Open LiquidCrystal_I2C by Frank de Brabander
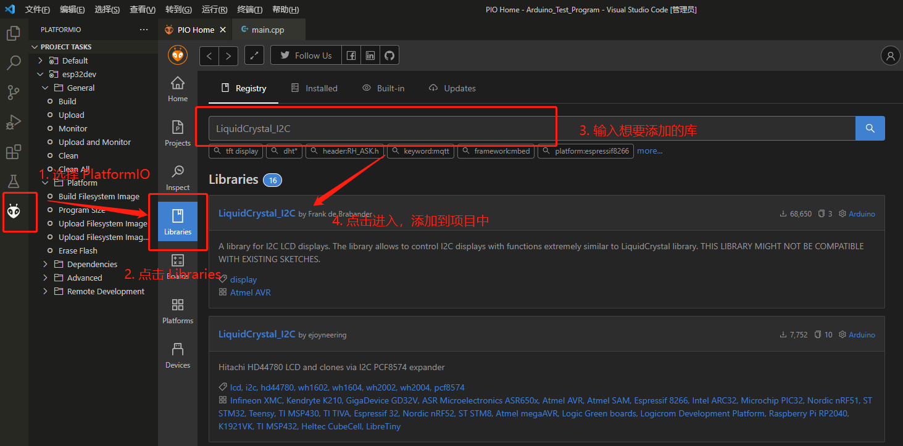 tap(257, 213)
